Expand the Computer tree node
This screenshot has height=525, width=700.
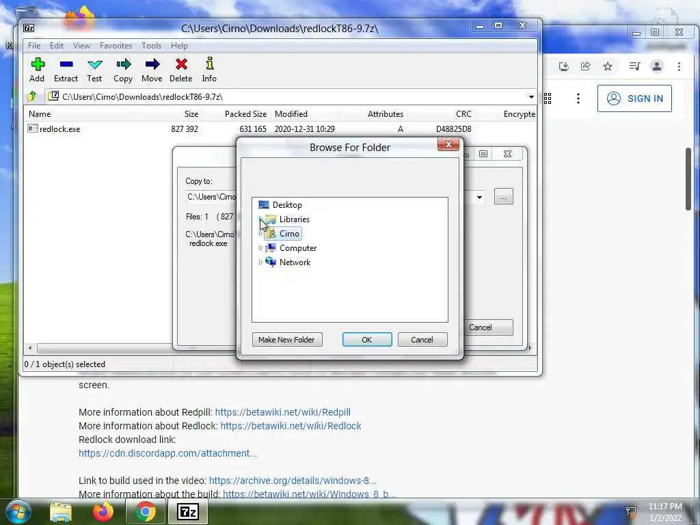pyautogui.click(x=260, y=248)
